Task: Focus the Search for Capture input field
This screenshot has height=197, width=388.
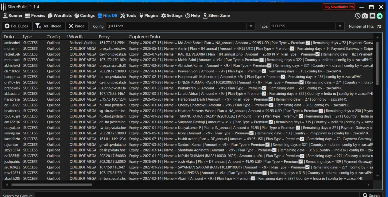Action: pos(197,195)
